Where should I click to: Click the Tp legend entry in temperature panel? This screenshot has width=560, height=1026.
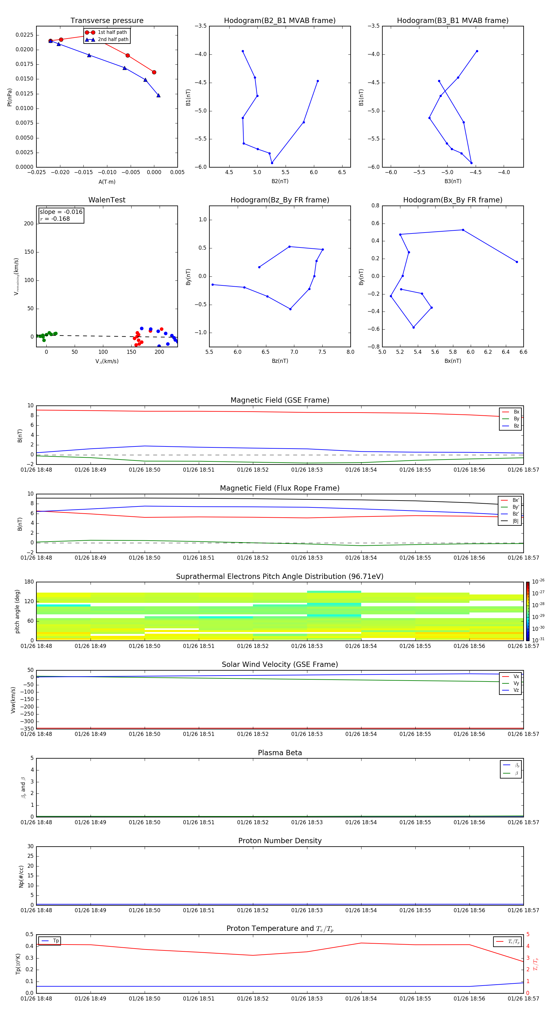point(50,941)
